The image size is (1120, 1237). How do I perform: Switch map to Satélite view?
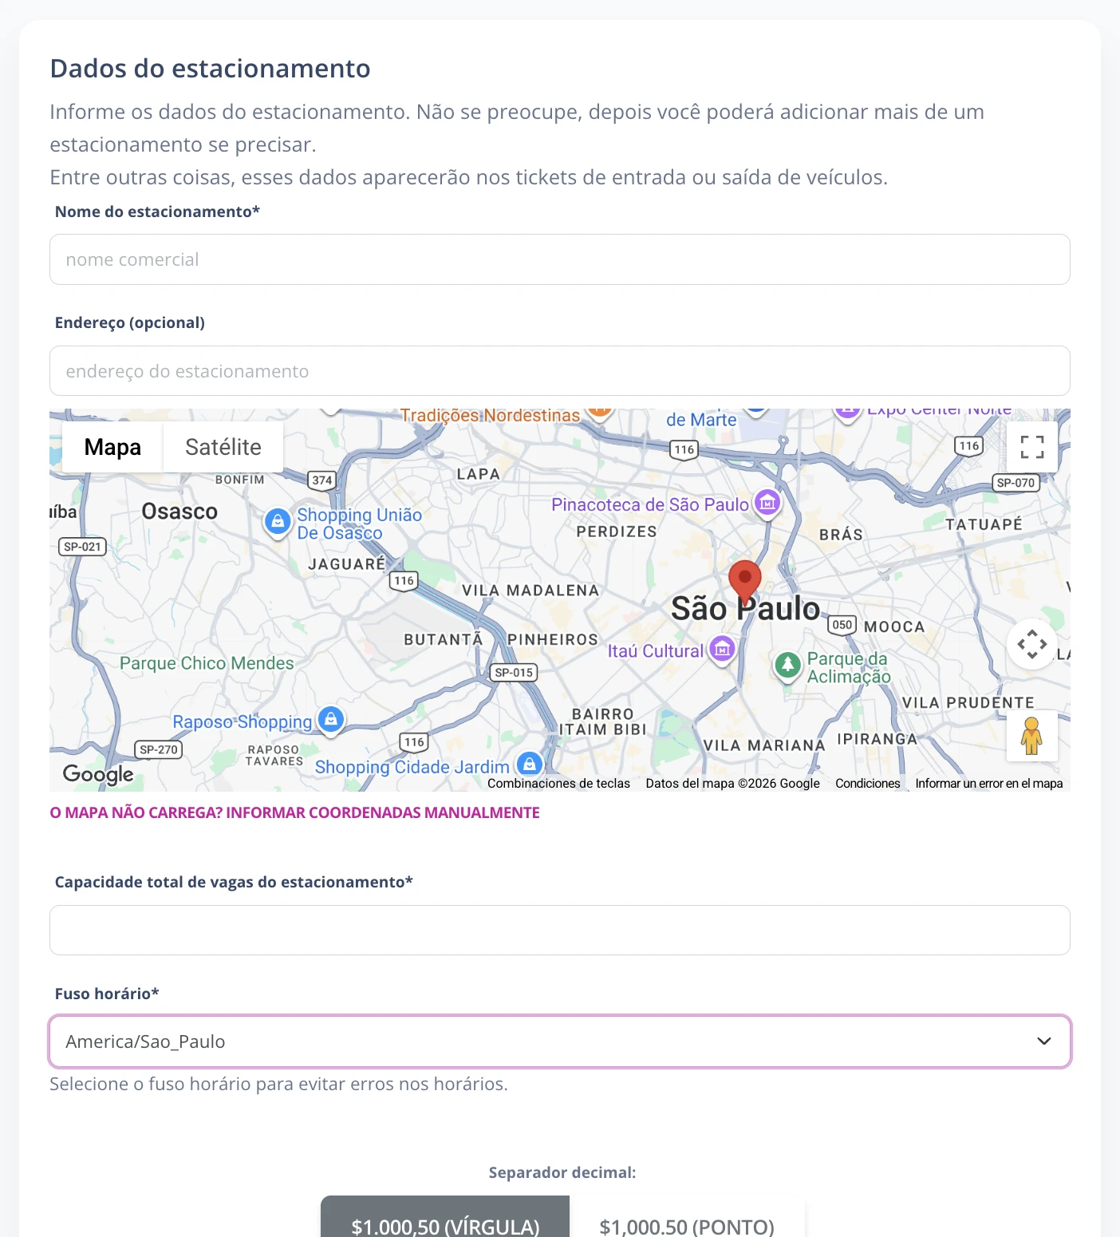click(223, 447)
